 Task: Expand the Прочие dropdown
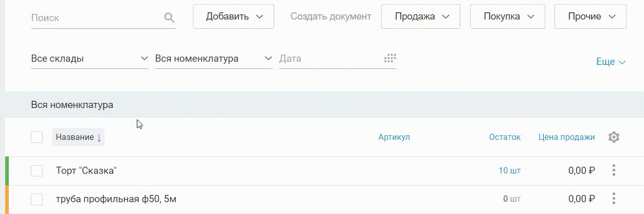(590, 16)
